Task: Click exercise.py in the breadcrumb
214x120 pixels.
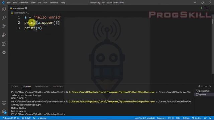Action: coord(19,13)
